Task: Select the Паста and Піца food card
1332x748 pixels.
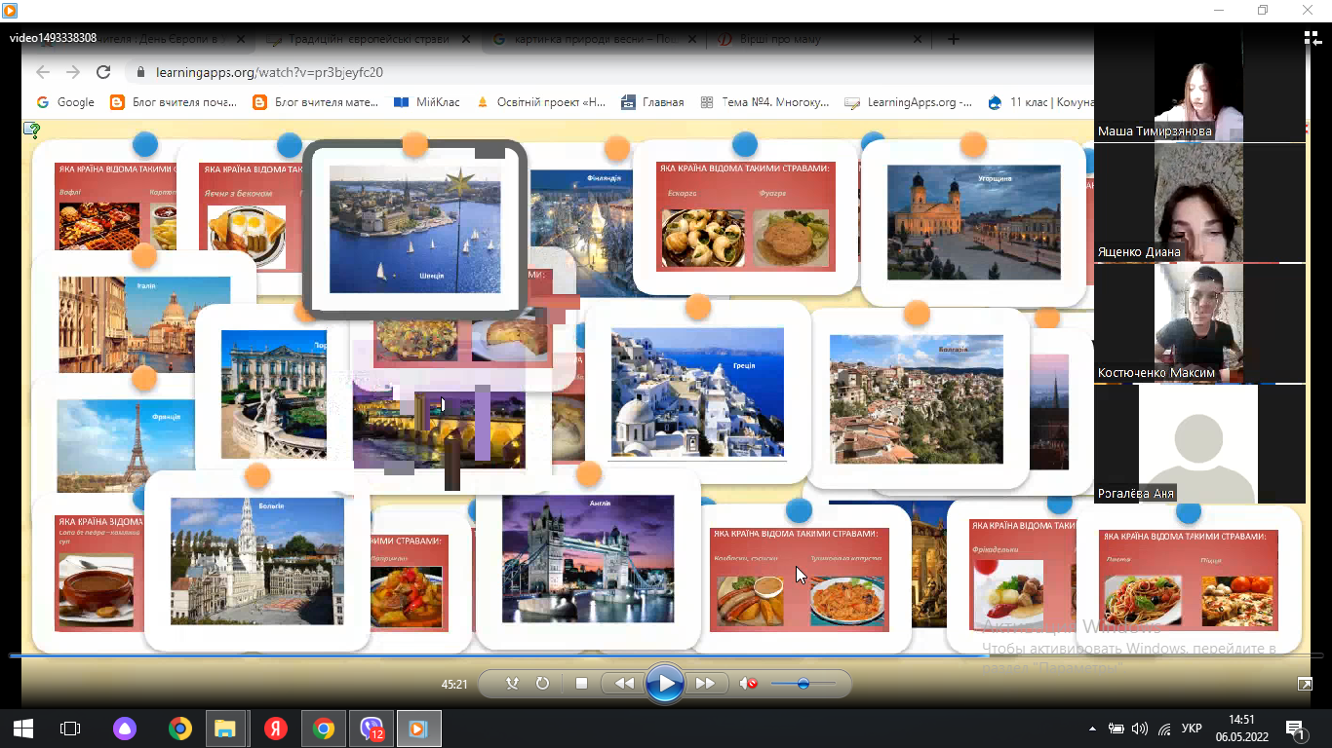Action: [1189, 580]
